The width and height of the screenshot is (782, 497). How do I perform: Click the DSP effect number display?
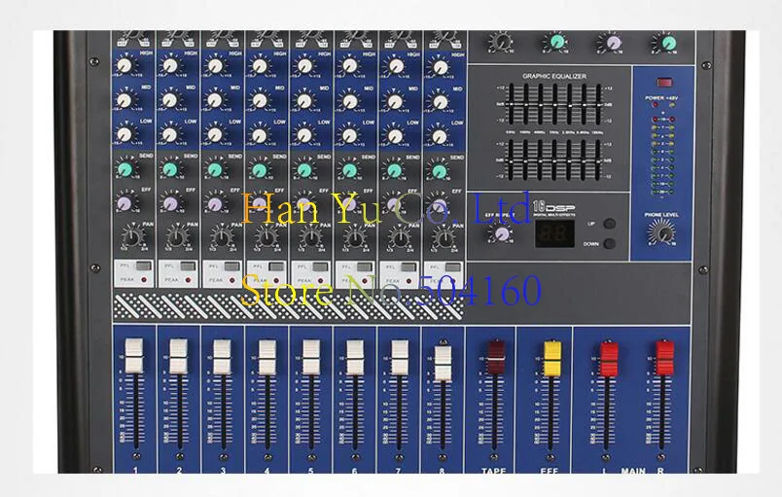554,232
